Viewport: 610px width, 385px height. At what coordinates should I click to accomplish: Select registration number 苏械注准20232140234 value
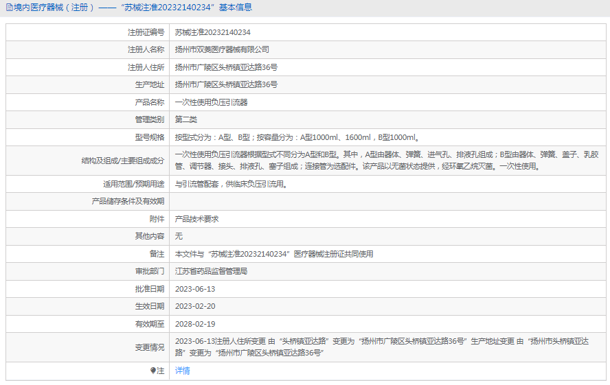(x=213, y=32)
